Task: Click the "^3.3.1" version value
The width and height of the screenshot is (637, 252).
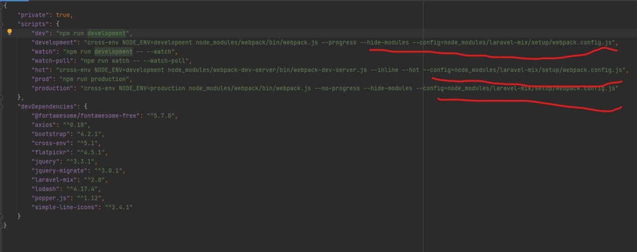Action: [x=81, y=162]
